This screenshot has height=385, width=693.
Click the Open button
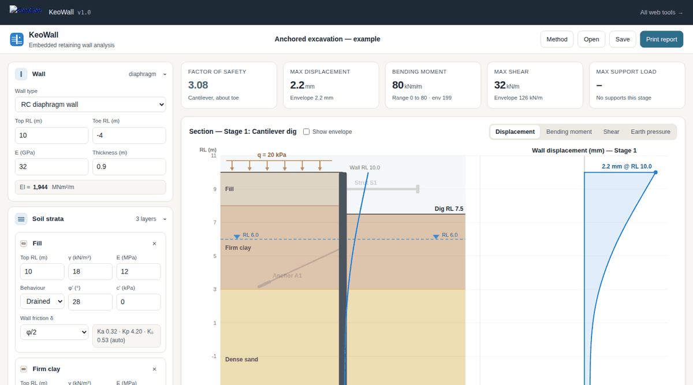coord(591,39)
